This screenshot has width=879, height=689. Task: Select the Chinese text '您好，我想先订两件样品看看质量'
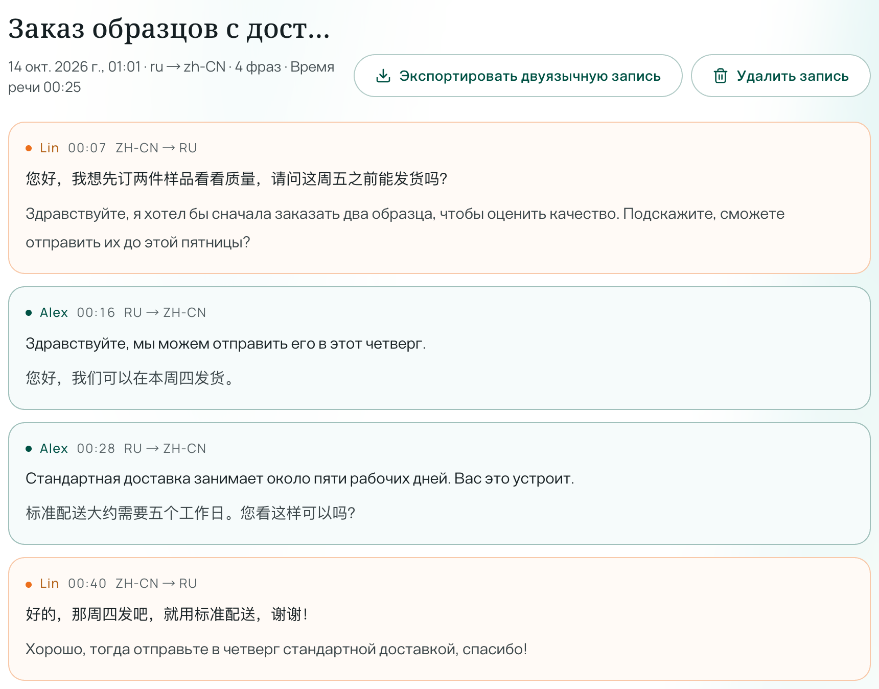click(x=141, y=179)
